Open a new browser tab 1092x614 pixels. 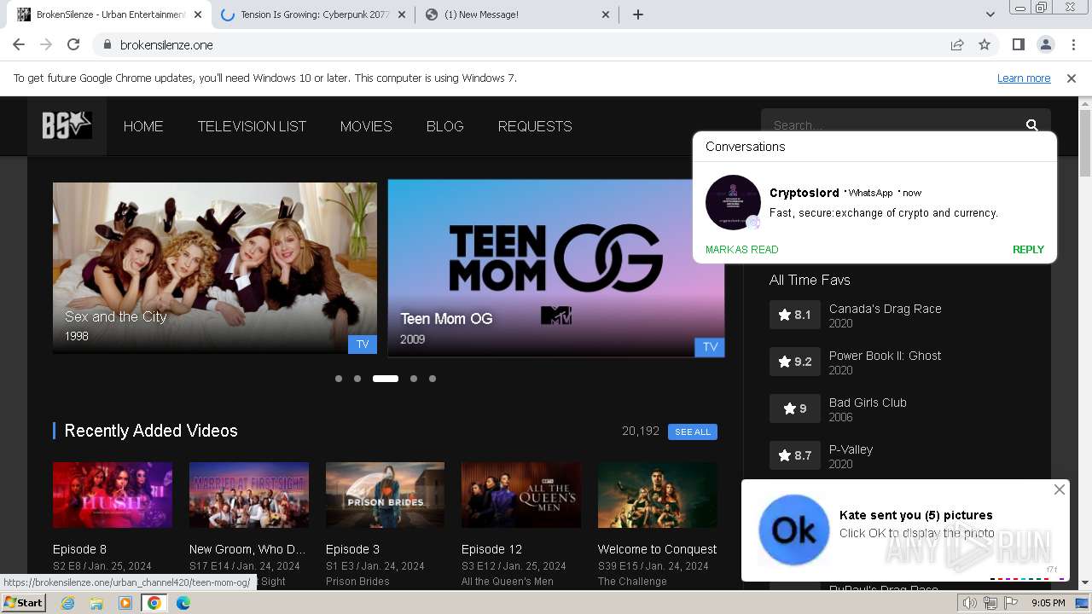point(637,14)
